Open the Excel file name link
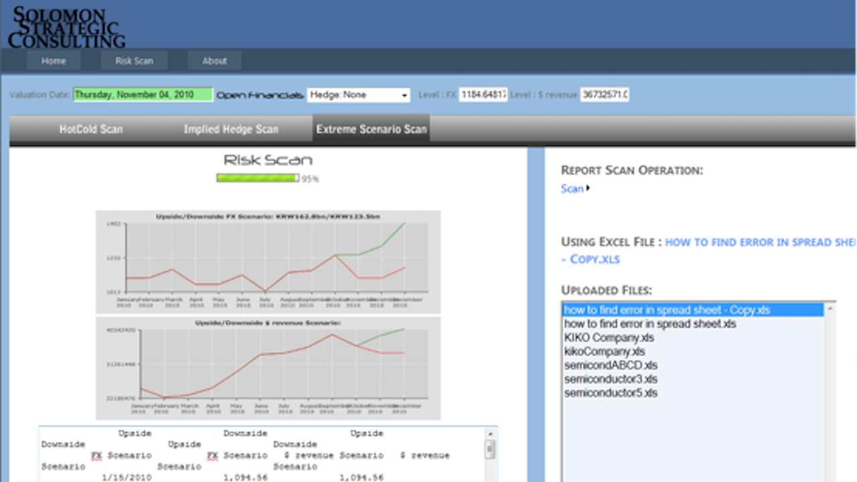Image resolution: width=857 pixels, height=482 pixels. [708, 250]
